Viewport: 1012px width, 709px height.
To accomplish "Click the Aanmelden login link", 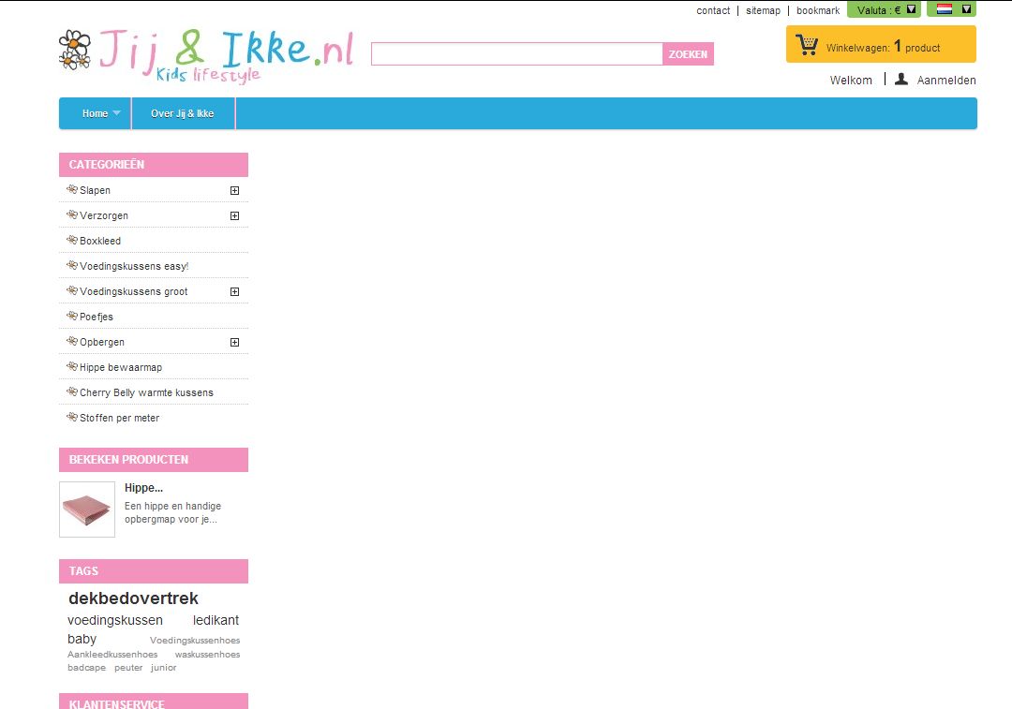I will point(946,80).
